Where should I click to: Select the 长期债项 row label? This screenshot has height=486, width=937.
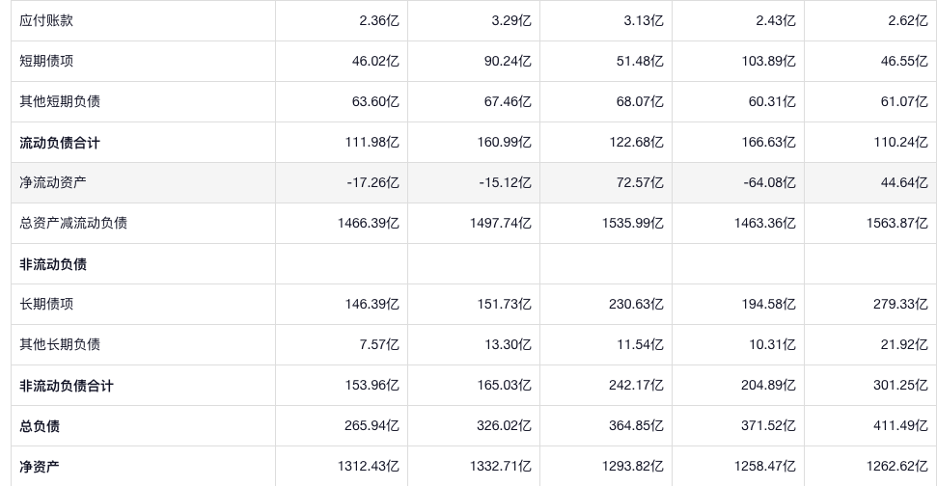coord(46,304)
